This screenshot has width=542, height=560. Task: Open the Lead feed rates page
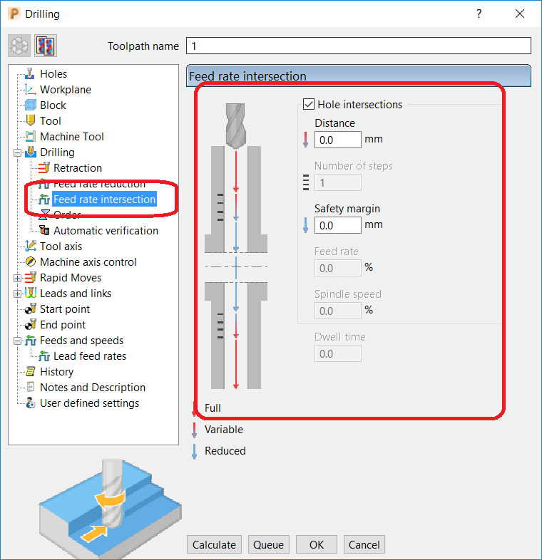[90, 356]
